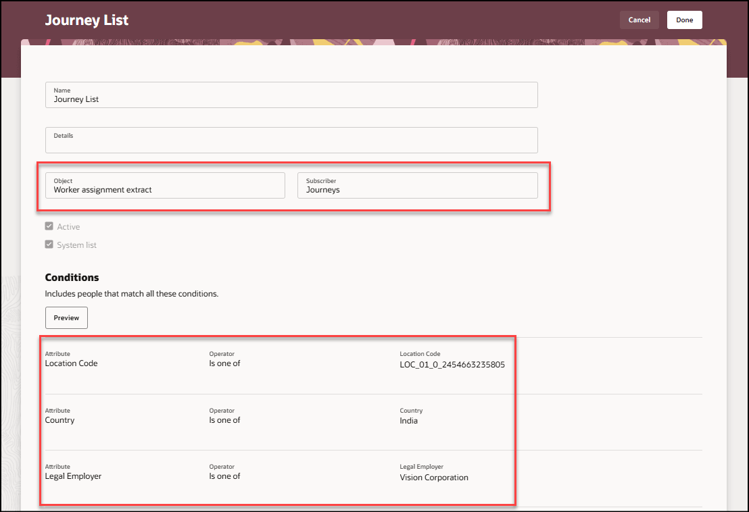Click the Conditions section heading
This screenshot has height=512, width=749.
(x=72, y=278)
